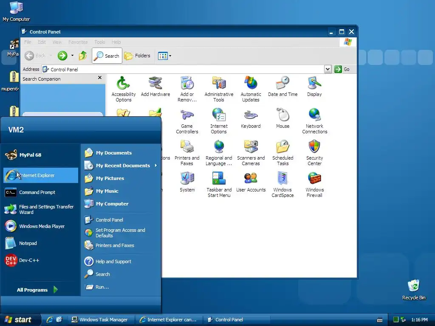Launch Internet Explorer from Start menu
This screenshot has width=435, height=326.
(x=40, y=175)
